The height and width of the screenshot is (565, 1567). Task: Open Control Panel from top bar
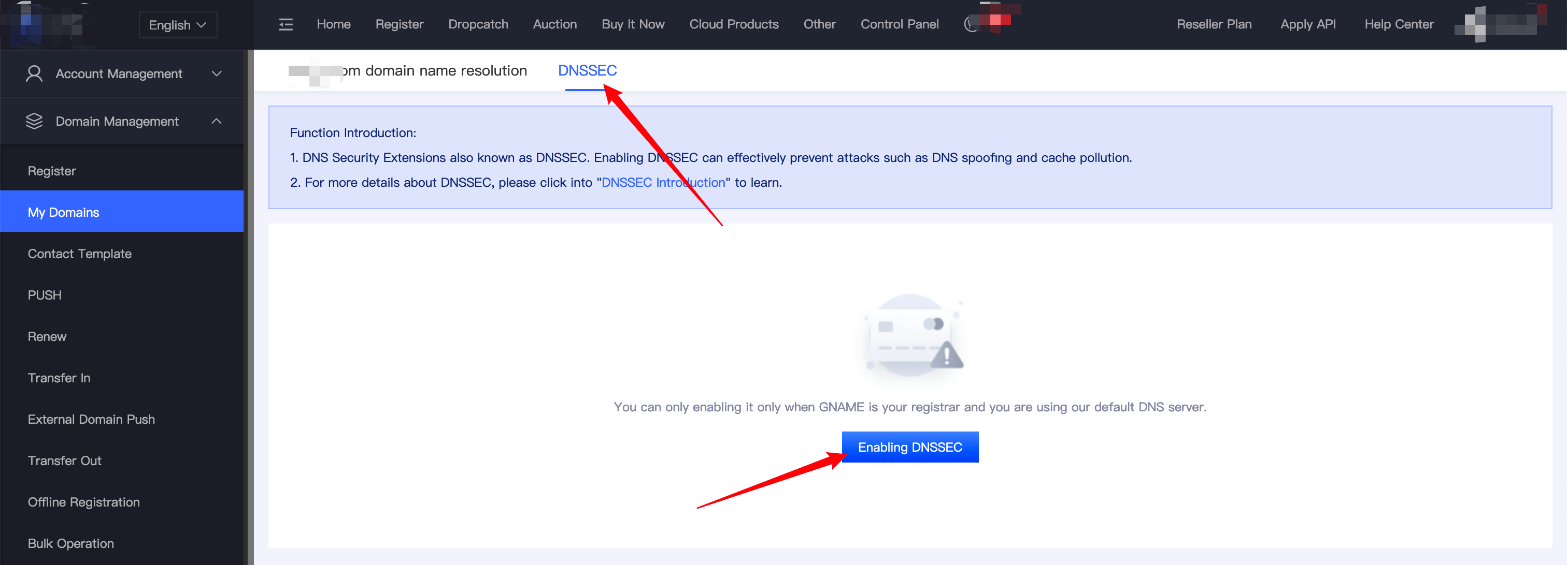click(899, 24)
